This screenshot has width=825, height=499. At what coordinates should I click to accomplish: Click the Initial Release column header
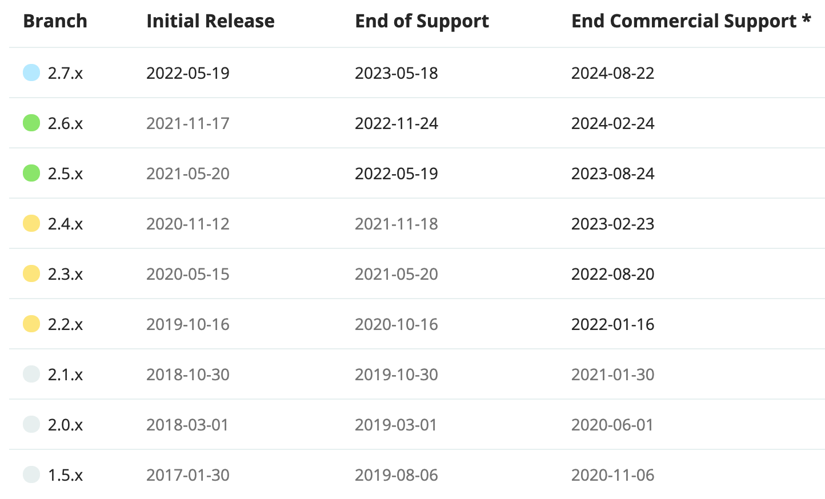[210, 22]
